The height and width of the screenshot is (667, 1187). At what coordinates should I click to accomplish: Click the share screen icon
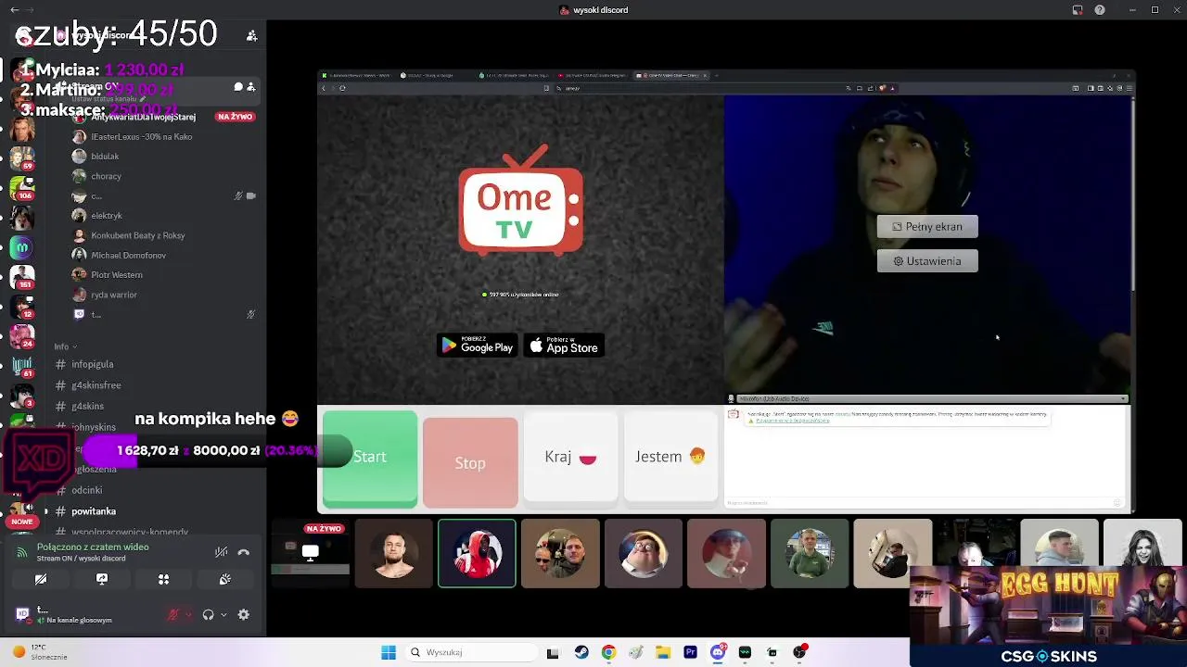[x=102, y=579]
